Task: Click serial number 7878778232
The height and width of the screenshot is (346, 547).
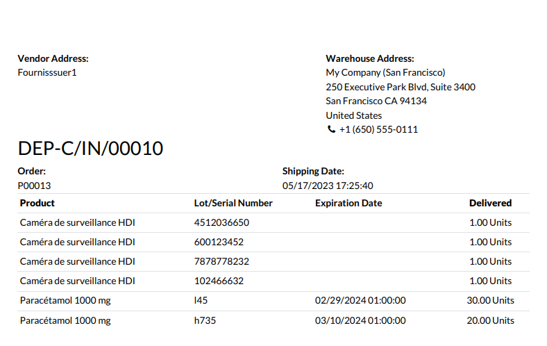Action: click(x=221, y=261)
